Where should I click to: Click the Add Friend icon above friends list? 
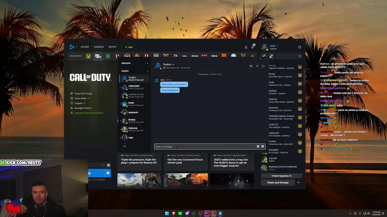pos(264,56)
